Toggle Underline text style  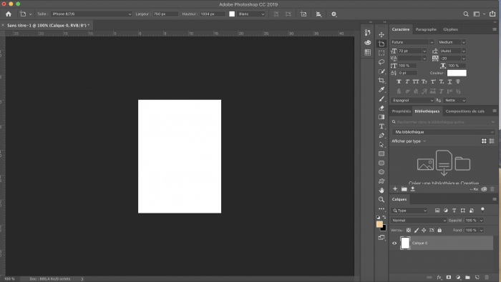449,82
